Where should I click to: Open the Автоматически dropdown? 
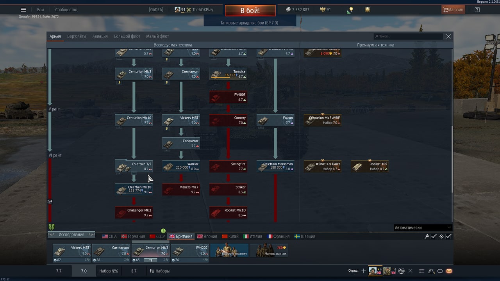[423, 228]
